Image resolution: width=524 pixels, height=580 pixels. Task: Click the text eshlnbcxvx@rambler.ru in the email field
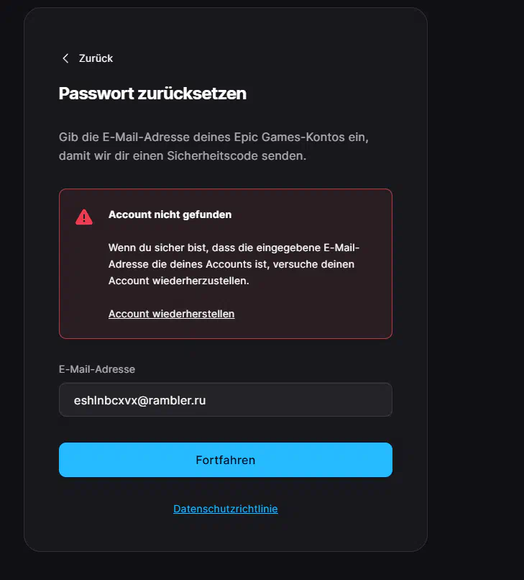(x=139, y=400)
